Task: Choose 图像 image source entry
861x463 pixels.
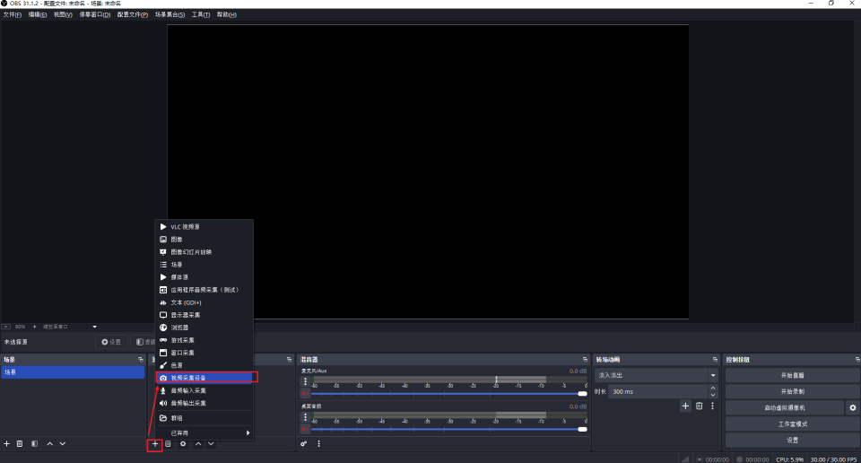Action: point(204,240)
